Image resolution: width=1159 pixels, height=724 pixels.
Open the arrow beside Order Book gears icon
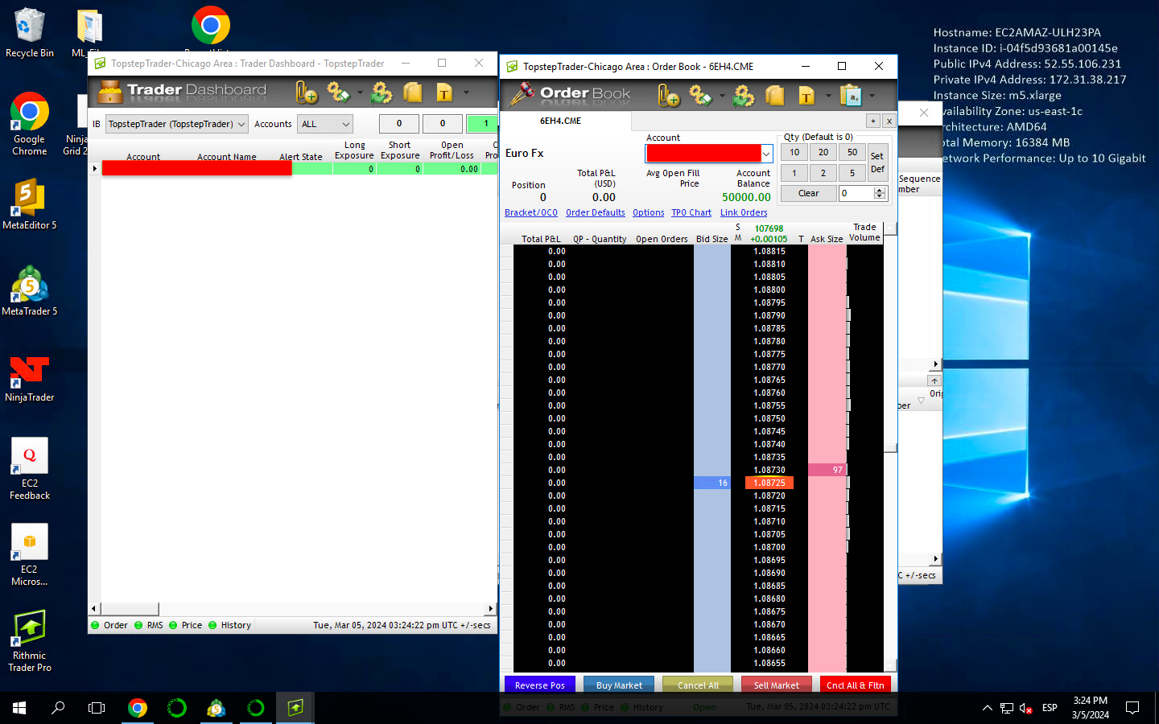(x=722, y=97)
